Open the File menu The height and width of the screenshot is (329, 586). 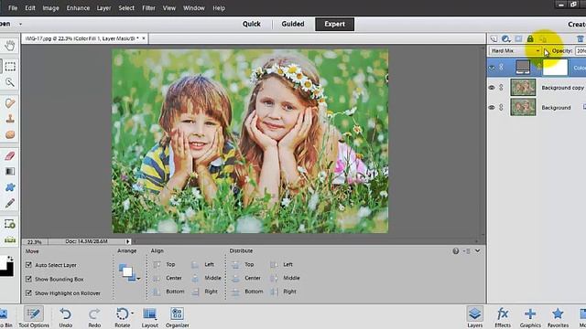(x=13, y=8)
